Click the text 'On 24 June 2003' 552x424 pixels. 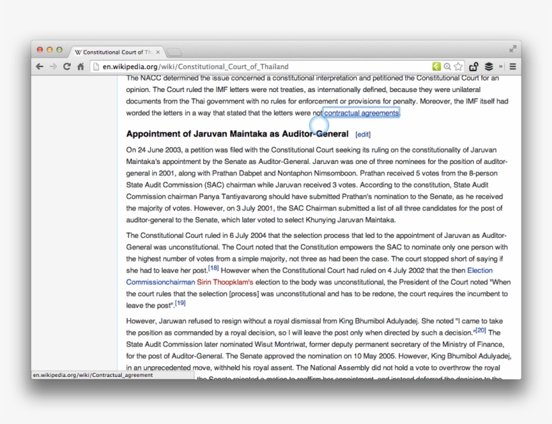(x=153, y=150)
